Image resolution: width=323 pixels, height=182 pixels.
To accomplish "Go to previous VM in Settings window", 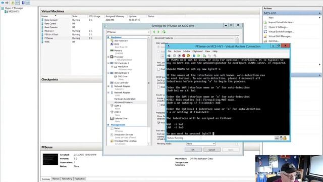I will tap(154, 32).
